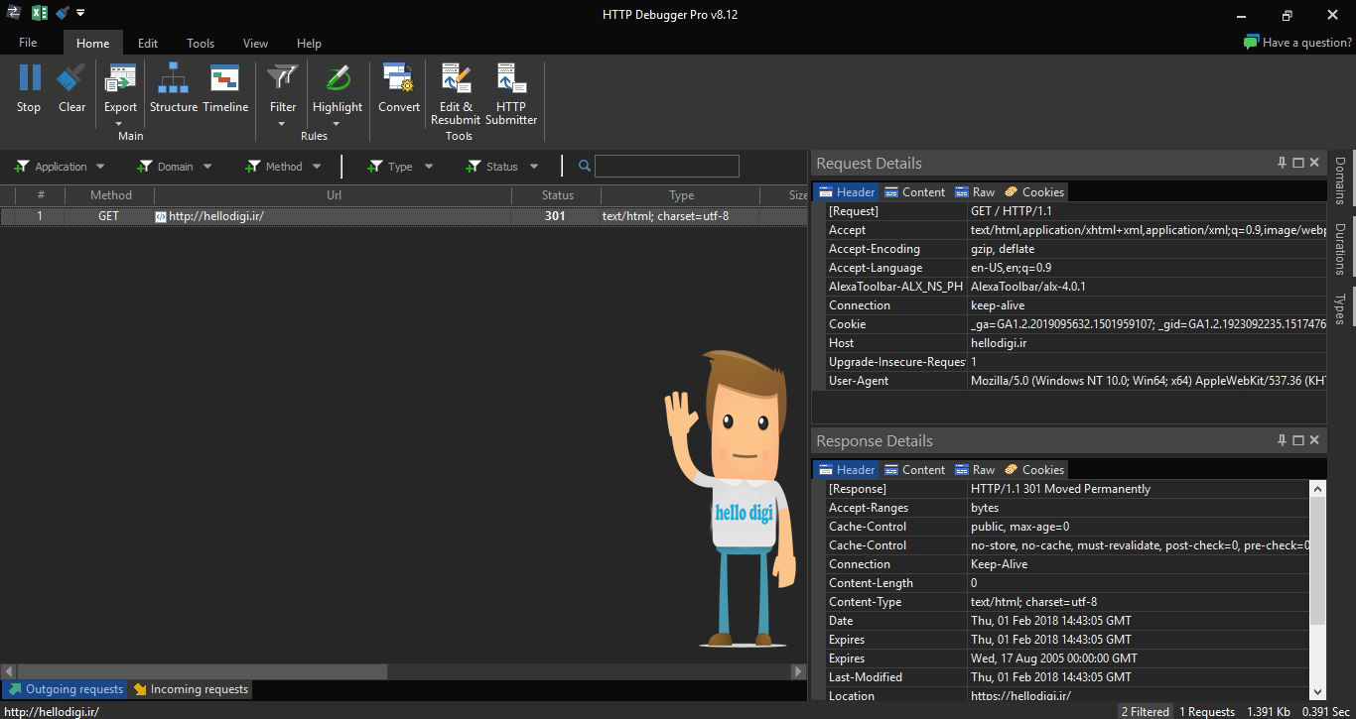Viewport: 1356px width, 719px height.
Task: Click the Export icon in ribbon
Action: [x=120, y=79]
